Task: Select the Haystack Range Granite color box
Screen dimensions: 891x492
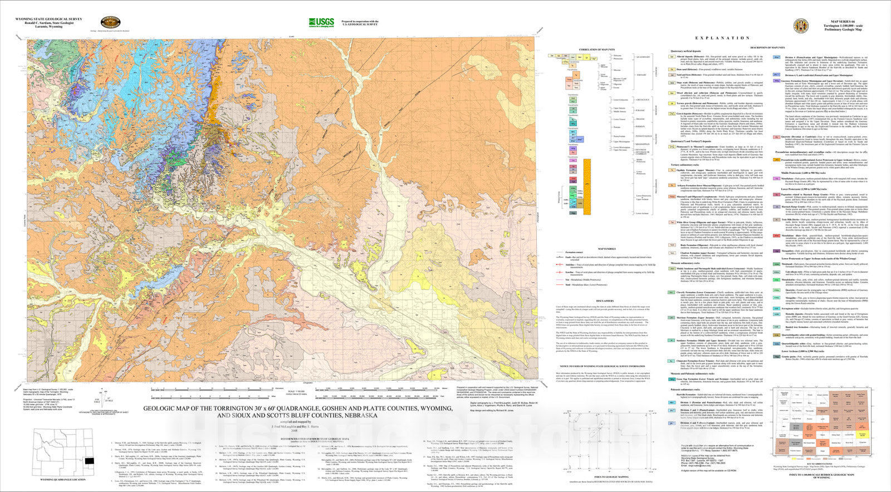Action: coord(776,206)
